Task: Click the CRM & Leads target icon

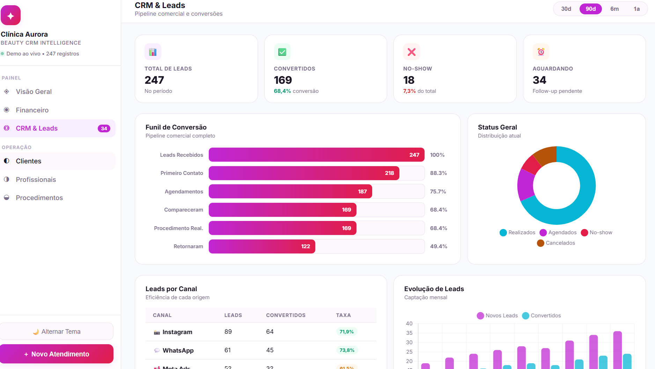Action: [x=7, y=128]
